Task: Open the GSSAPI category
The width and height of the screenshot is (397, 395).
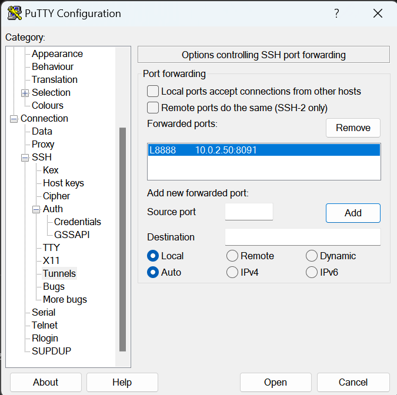Action: pyautogui.click(x=72, y=235)
